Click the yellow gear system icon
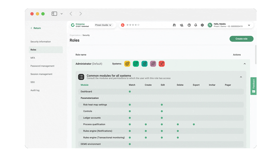 127,64
